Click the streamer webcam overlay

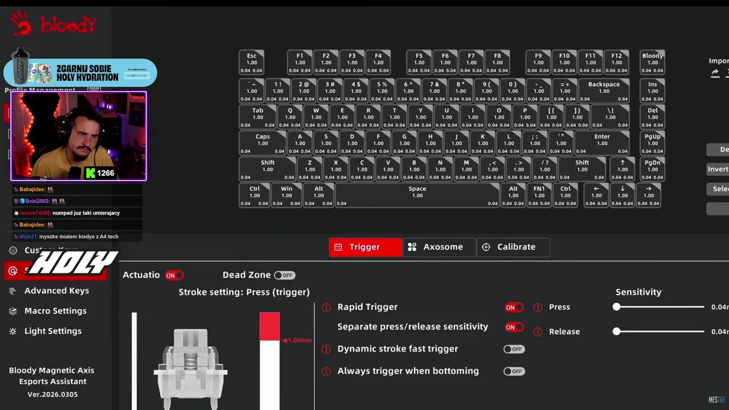tap(79, 136)
